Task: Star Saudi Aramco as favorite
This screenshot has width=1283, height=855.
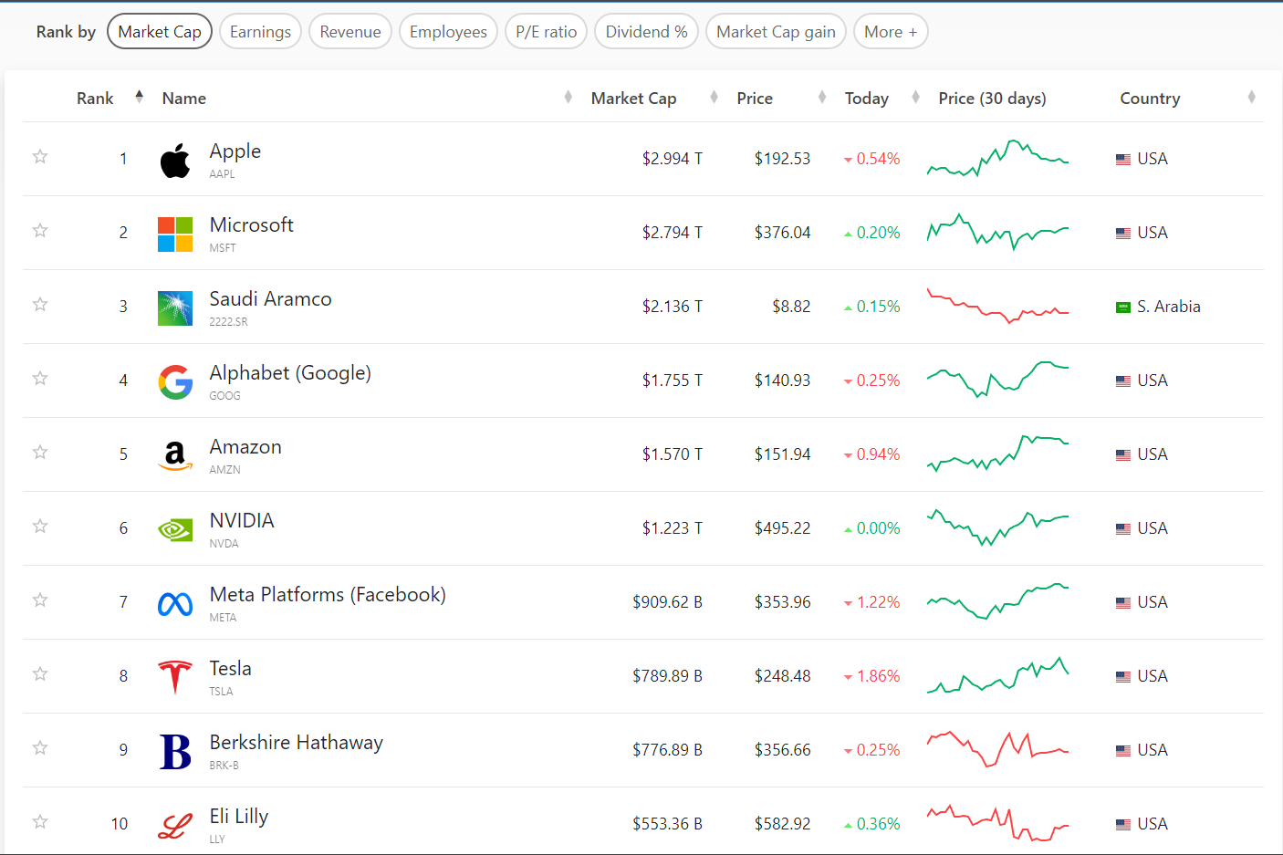Action: click(x=40, y=305)
